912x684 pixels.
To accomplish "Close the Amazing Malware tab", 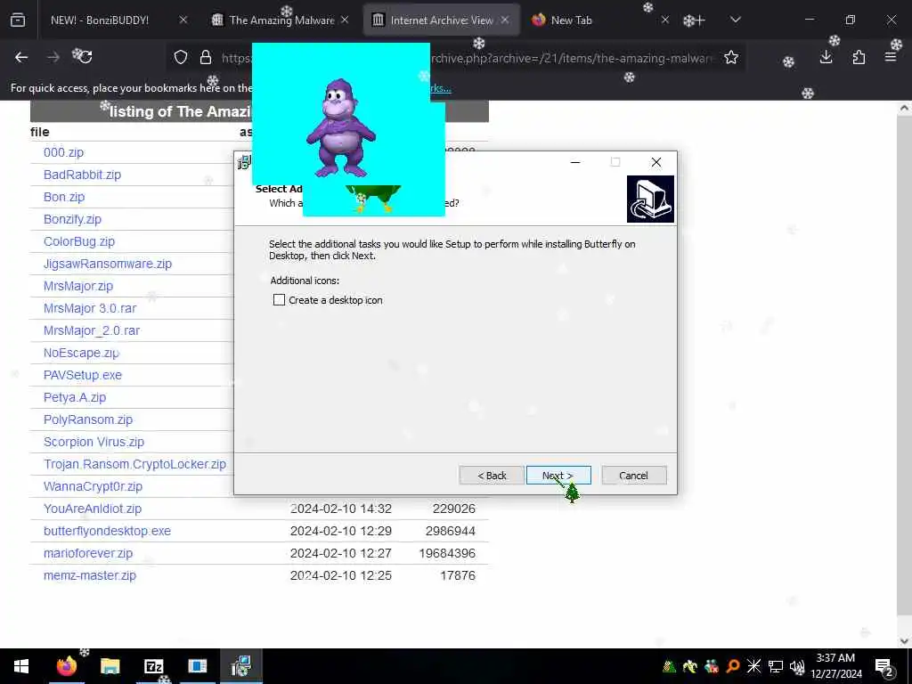I will [345, 20].
